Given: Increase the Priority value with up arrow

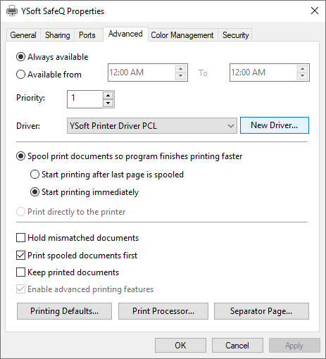Looking at the screenshot, I should (108, 96).
